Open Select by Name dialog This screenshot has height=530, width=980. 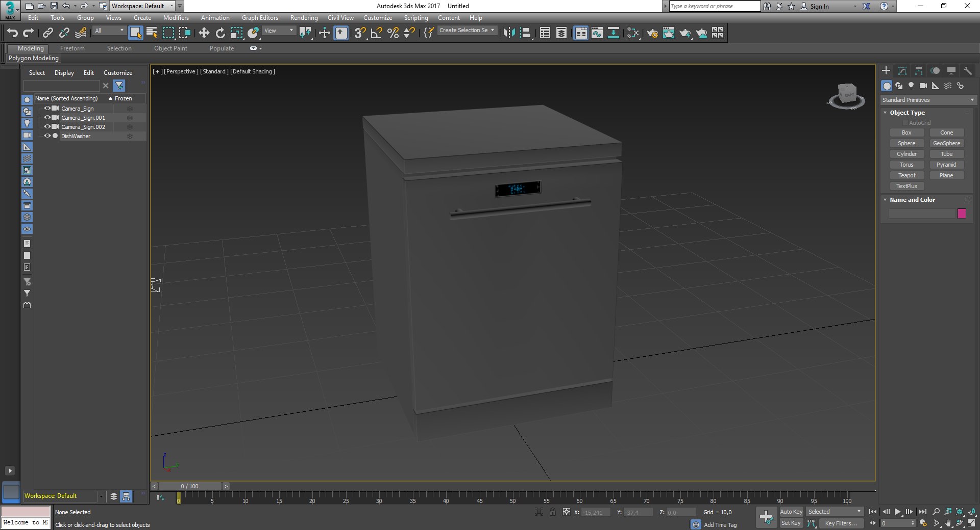pyautogui.click(x=152, y=33)
